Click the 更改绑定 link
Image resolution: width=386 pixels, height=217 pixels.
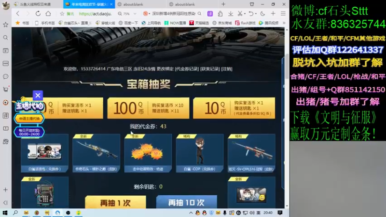pyautogui.click(x=165, y=69)
